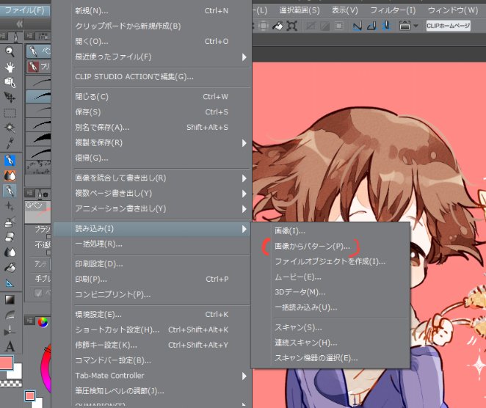Open the color wheel panel tab icon
This screenshot has height=408, width=486.
coord(43,322)
